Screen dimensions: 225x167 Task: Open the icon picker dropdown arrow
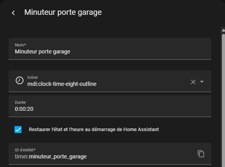tap(202, 82)
